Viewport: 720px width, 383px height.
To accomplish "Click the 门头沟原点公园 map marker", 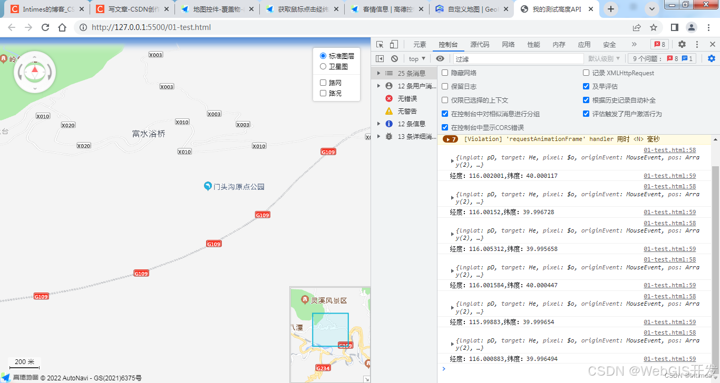I will coord(208,186).
